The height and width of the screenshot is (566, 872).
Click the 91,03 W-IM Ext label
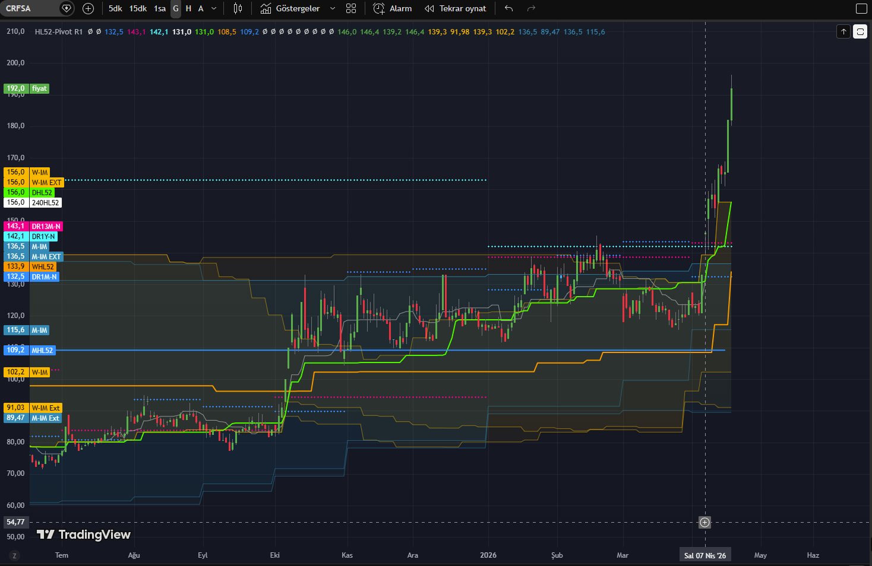[33, 408]
